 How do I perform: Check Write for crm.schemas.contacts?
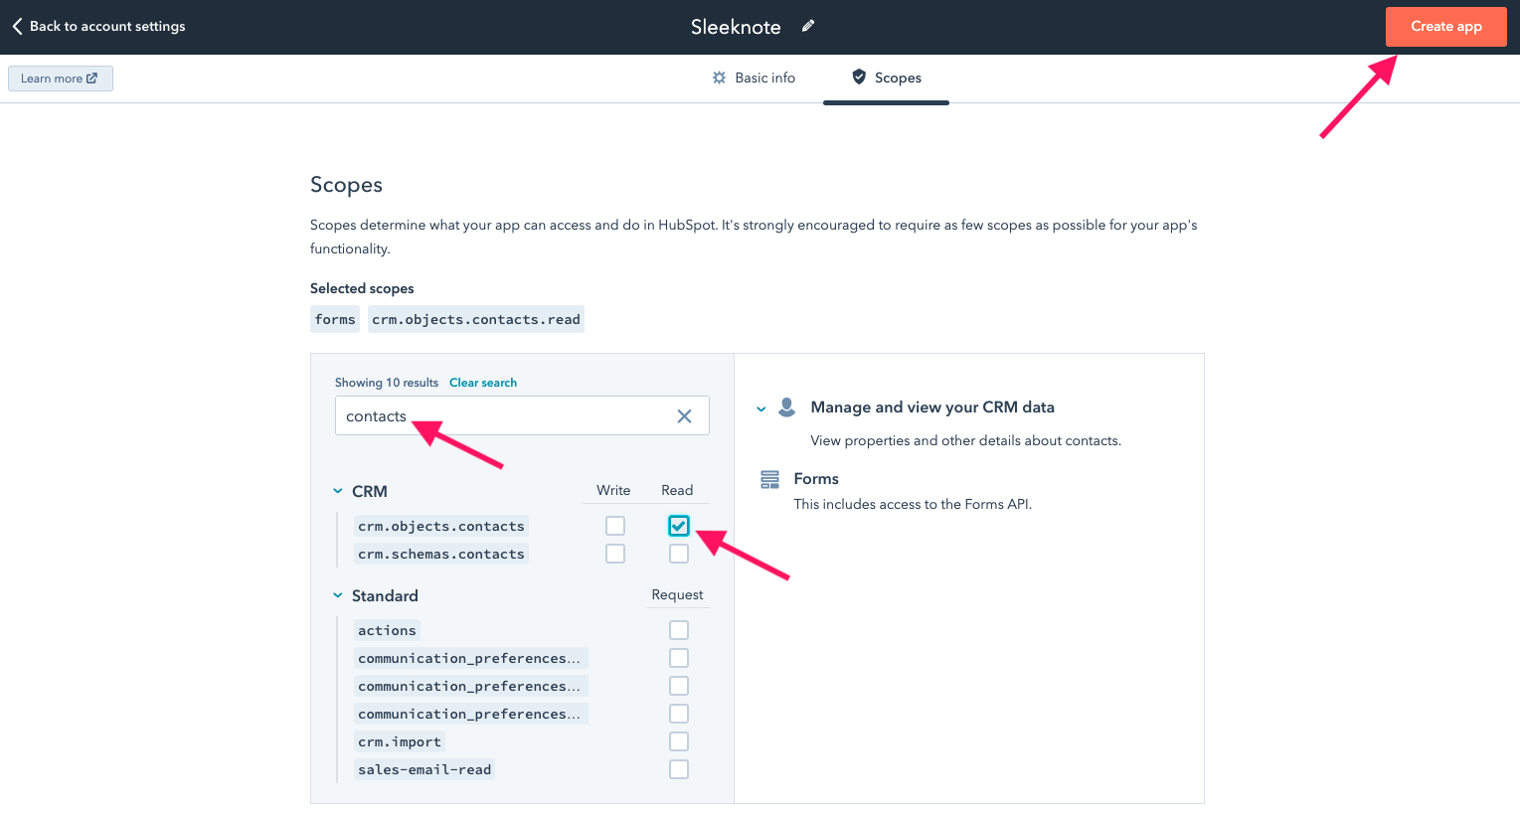(x=615, y=554)
